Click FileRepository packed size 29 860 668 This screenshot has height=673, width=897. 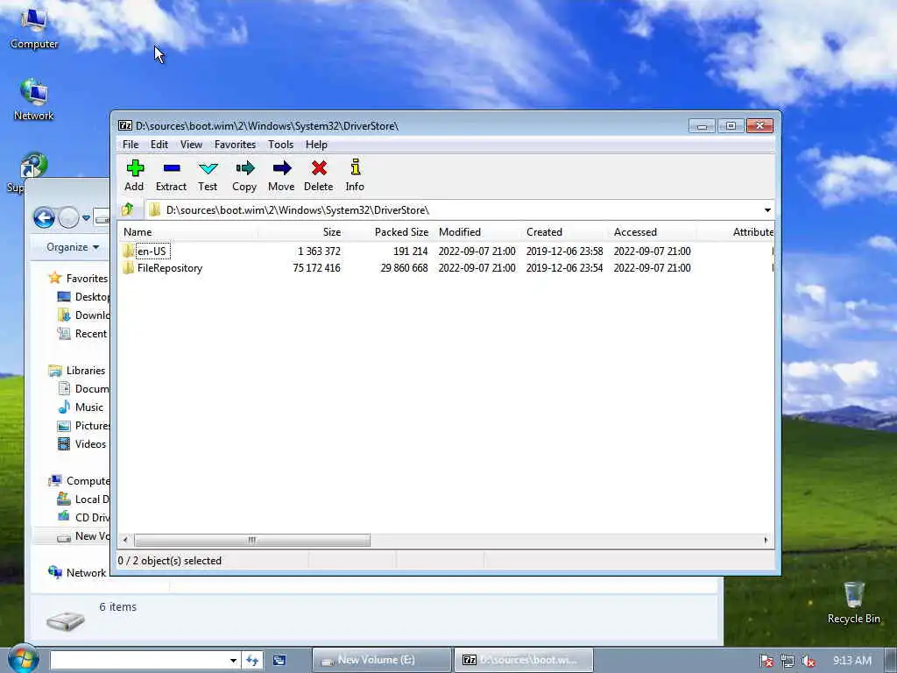pyautogui.click(x=404, y=268)
